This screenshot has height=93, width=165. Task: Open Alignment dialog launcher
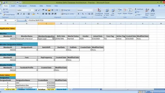[75, 17]
